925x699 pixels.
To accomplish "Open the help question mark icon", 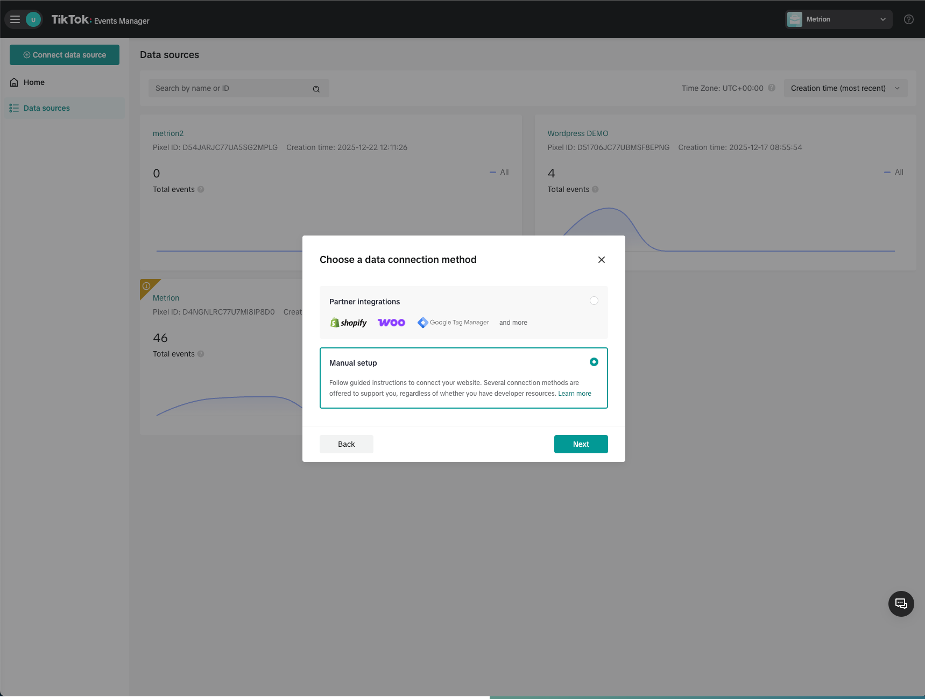I will point(909,19).
